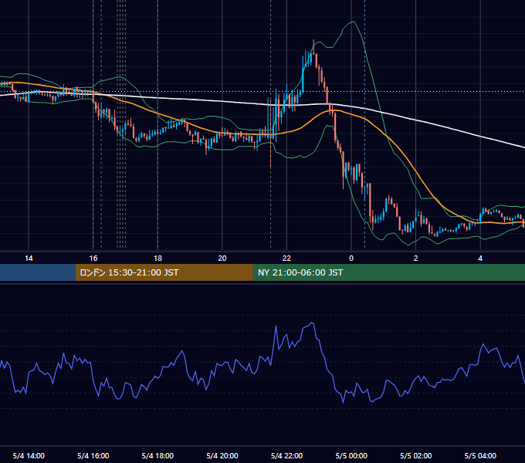
Task: Click the highest candle wick after 22:00
Action: pyautogui.click(x=313, y=46)
